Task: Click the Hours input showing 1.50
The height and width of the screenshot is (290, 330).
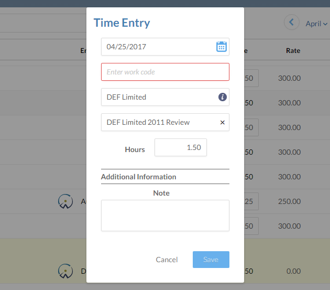Action: [x=181, y=147]
